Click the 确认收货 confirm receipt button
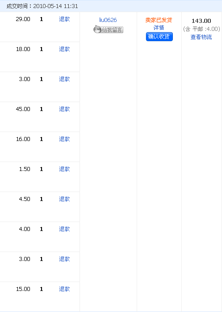 pos(159,37)
